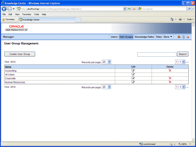The width and height of the screenshot is (196, 147).
Task: Open search provider options dropdown
Action: pyautogui.click(x=193, y=9)
